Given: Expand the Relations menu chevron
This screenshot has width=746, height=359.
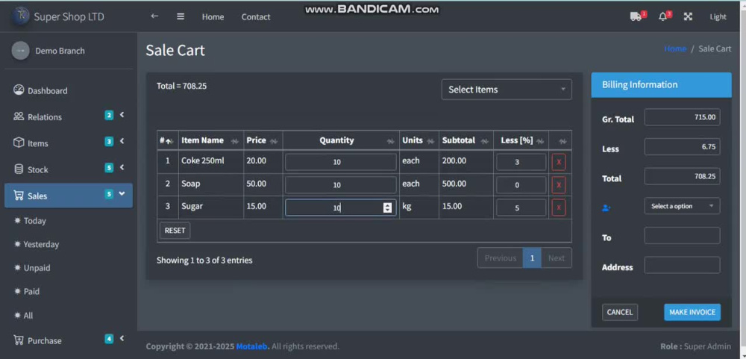Looking at the screenshot, I should [x=122, y=115].
